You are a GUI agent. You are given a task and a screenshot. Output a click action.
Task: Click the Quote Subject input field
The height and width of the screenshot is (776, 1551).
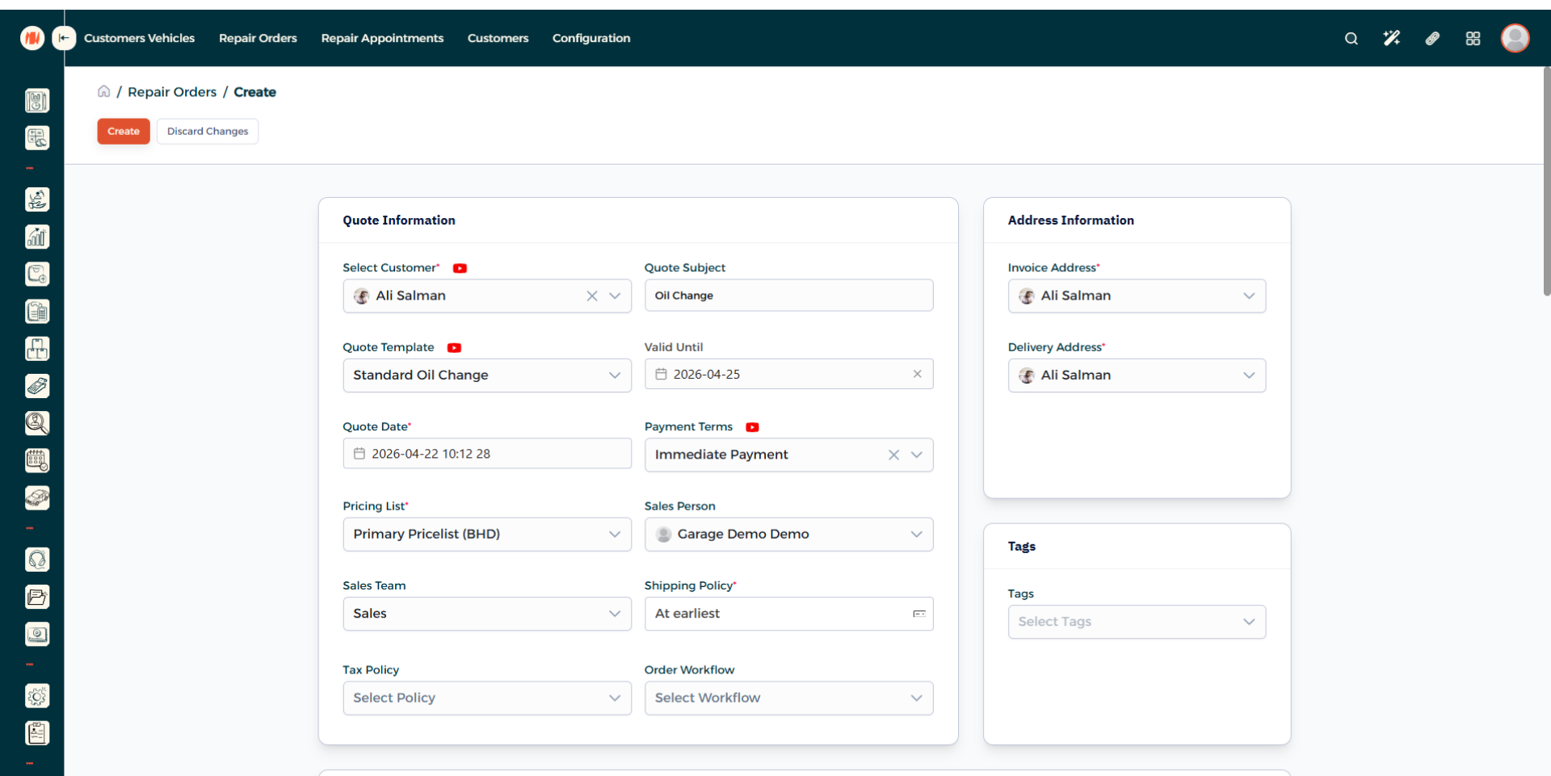[788, 296]
